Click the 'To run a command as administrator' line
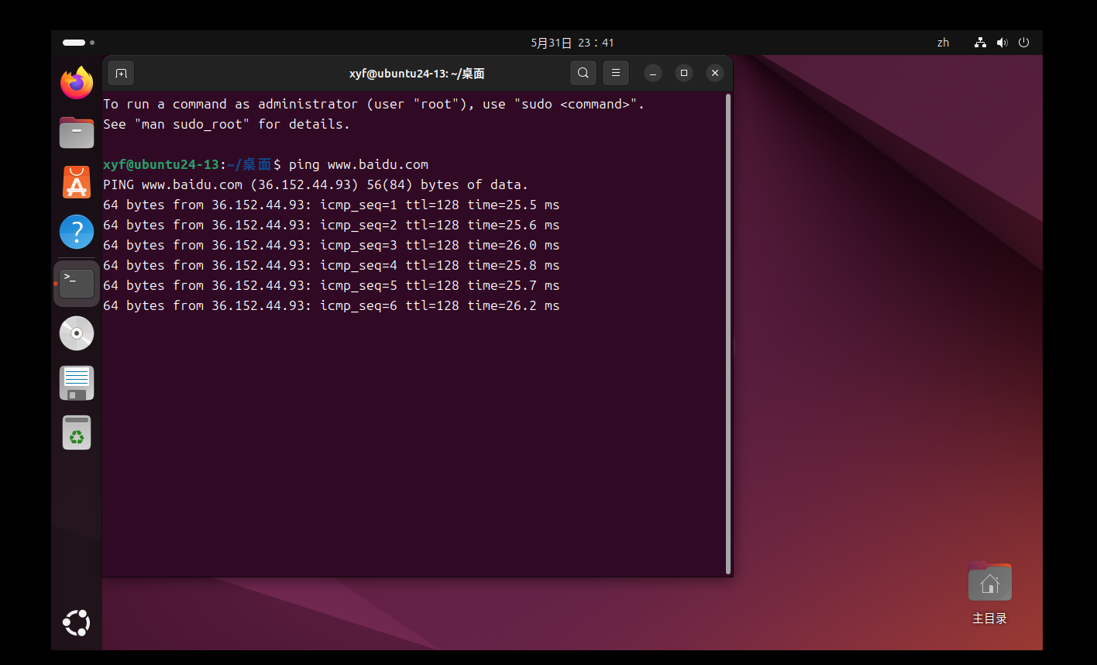1097x665 pixels. [374, 104]
